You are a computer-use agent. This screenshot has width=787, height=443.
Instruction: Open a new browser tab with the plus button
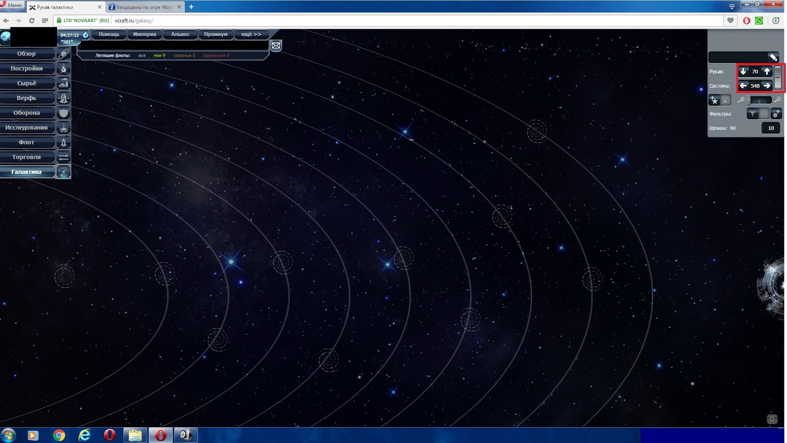pos(191,7)
